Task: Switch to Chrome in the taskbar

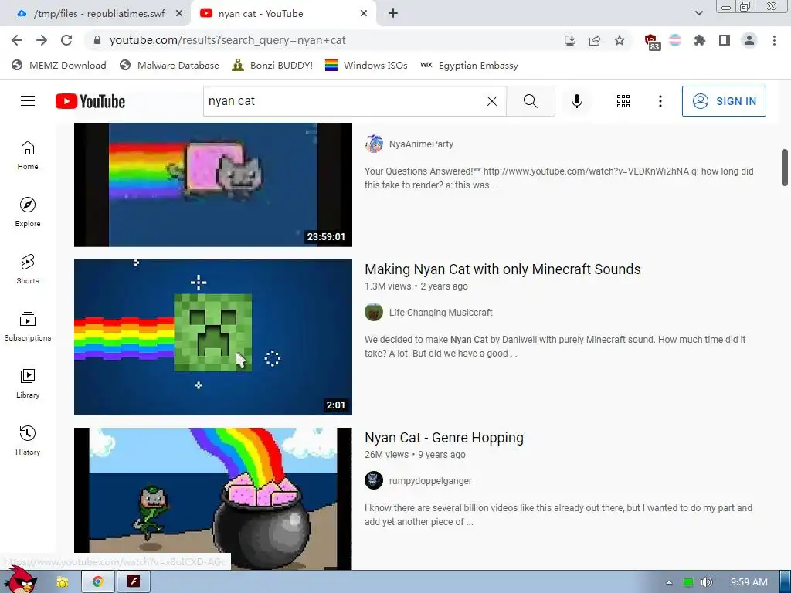Action: point(98,582)
